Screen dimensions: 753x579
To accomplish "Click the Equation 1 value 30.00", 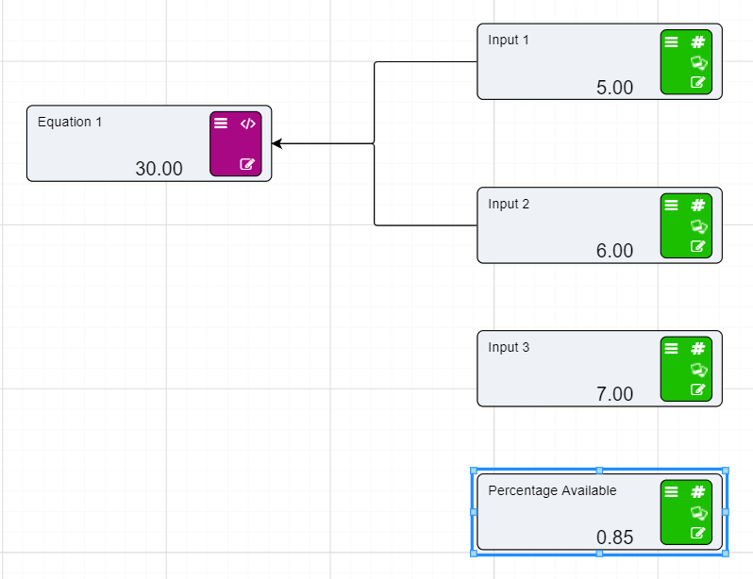I will (x=159, y=169).
